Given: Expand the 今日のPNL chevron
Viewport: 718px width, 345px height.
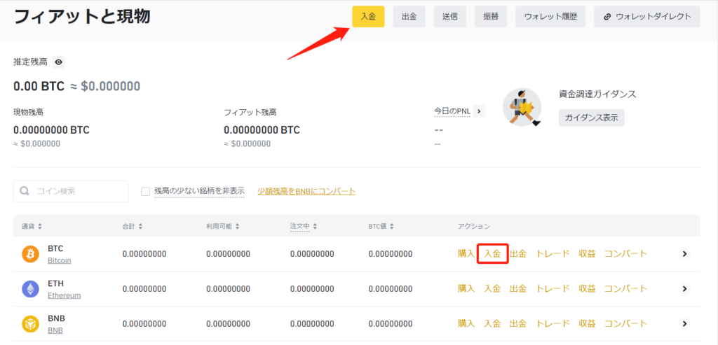Looking at the screenshot, I should pyautogui.click(x=479, y=111).
